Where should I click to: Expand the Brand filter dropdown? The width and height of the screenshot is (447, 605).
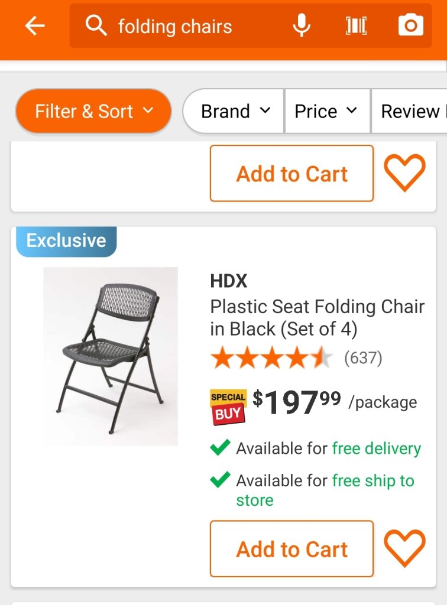pos(235,111)
